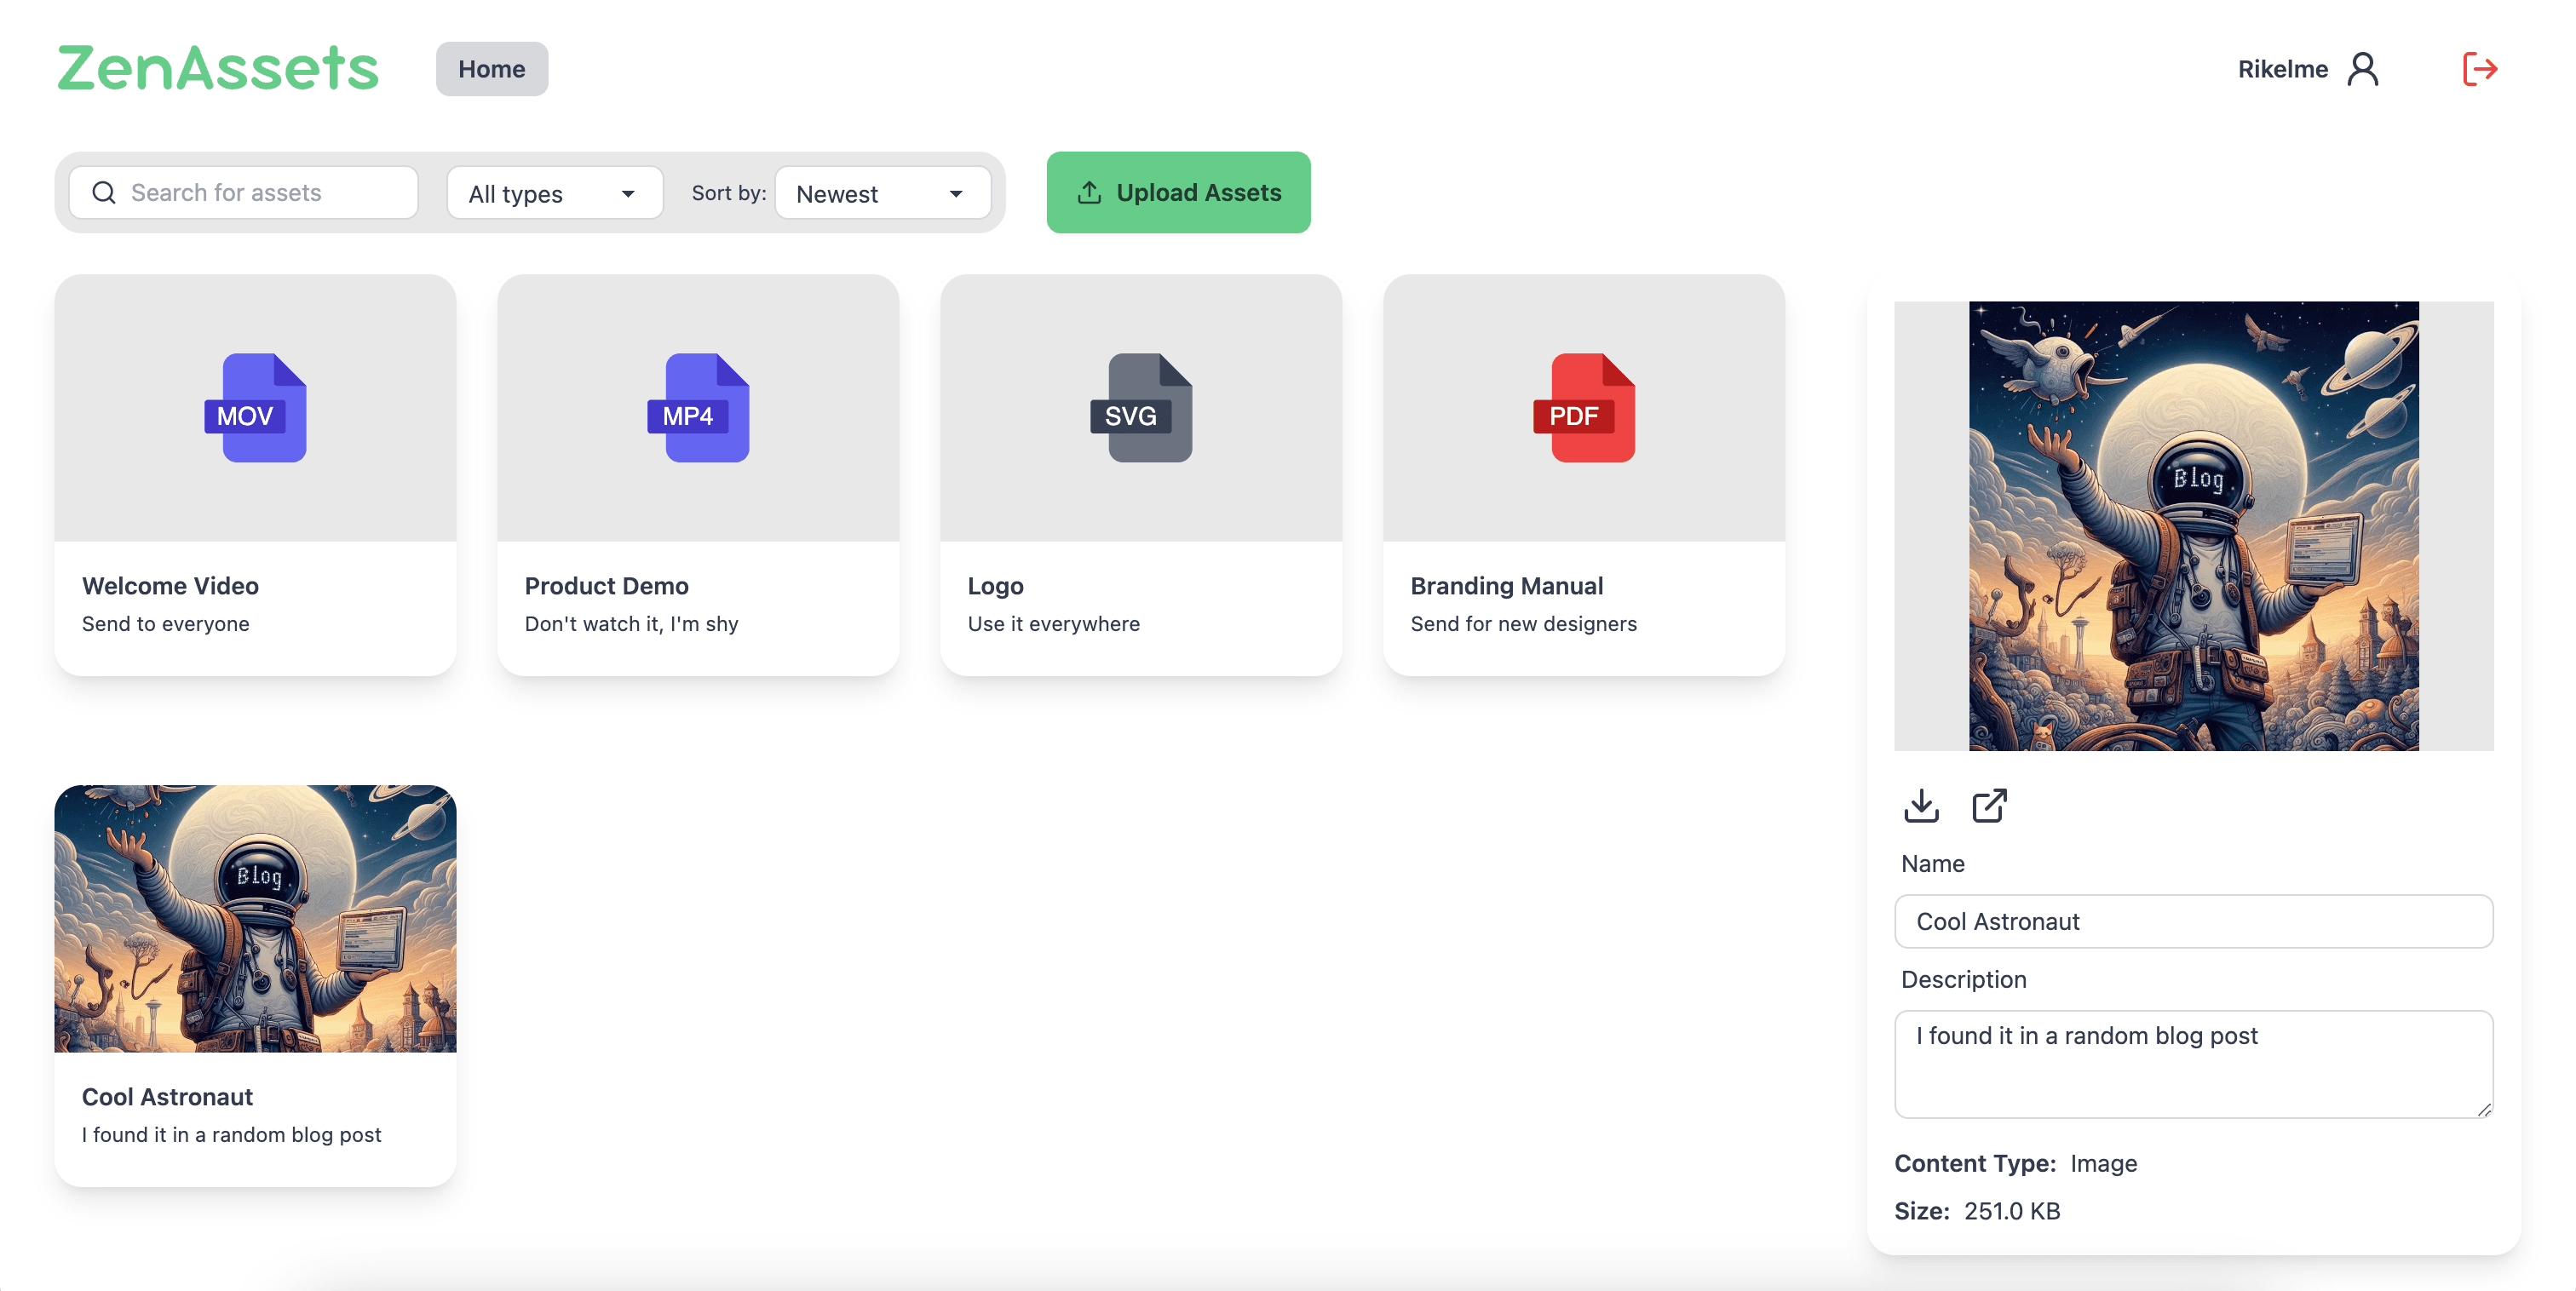Screen dimensions: 2576x1291
Task: Click Upload Assets green button
Action: pos(1177,191)
